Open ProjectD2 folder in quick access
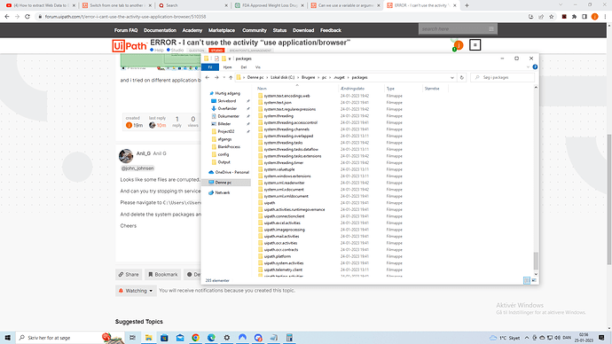612x344 pixels. tap(225, 131)
